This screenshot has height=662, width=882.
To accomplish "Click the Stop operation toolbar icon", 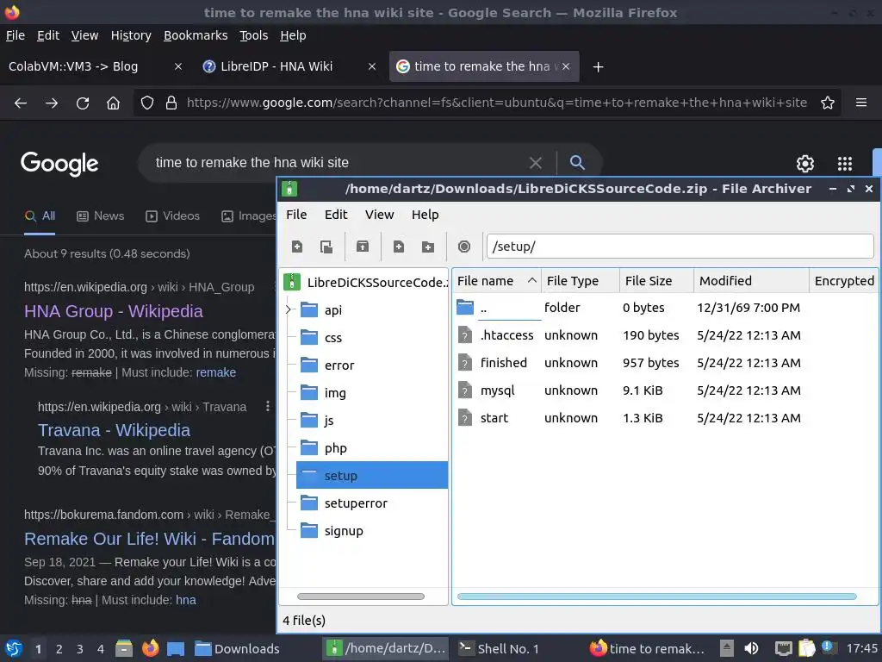I will pyautogui.click(x=464, y=247).
